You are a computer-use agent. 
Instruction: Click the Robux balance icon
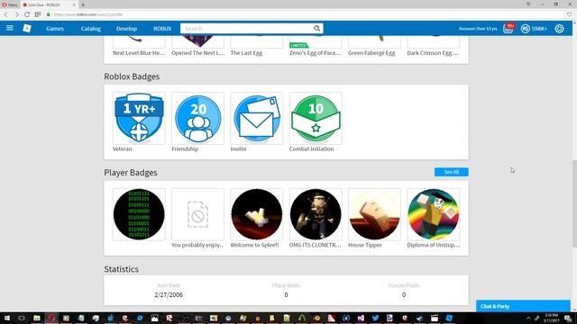(525, 29)
